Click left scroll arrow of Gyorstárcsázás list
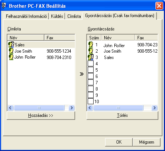Screen dimensions: 165x151 [90, 108]
